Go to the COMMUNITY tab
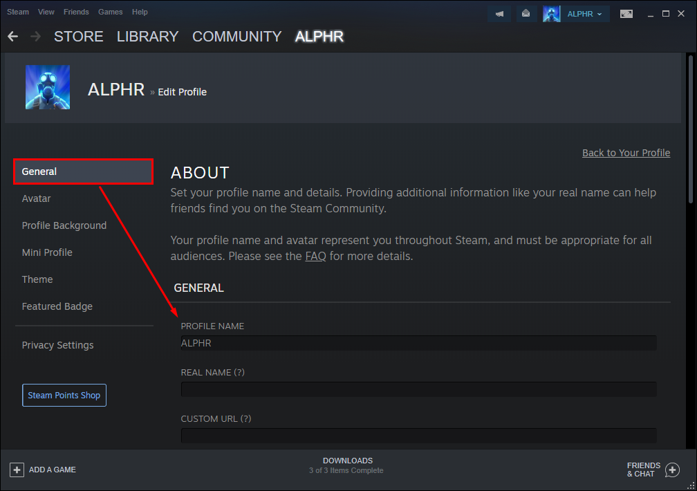697x491 pixels. point(237,37)
